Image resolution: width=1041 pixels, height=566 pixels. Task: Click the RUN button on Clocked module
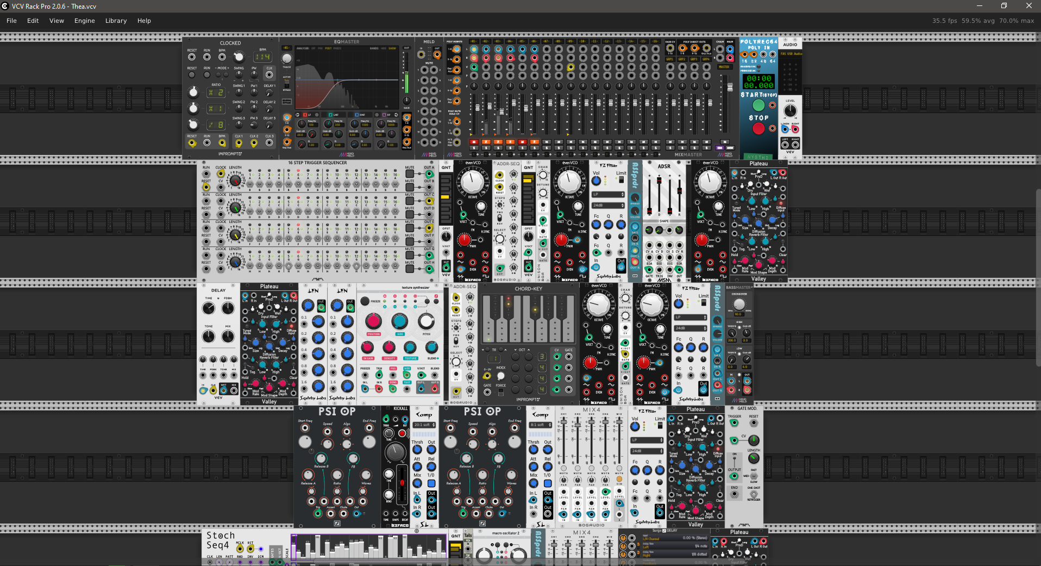pos(207,75)
